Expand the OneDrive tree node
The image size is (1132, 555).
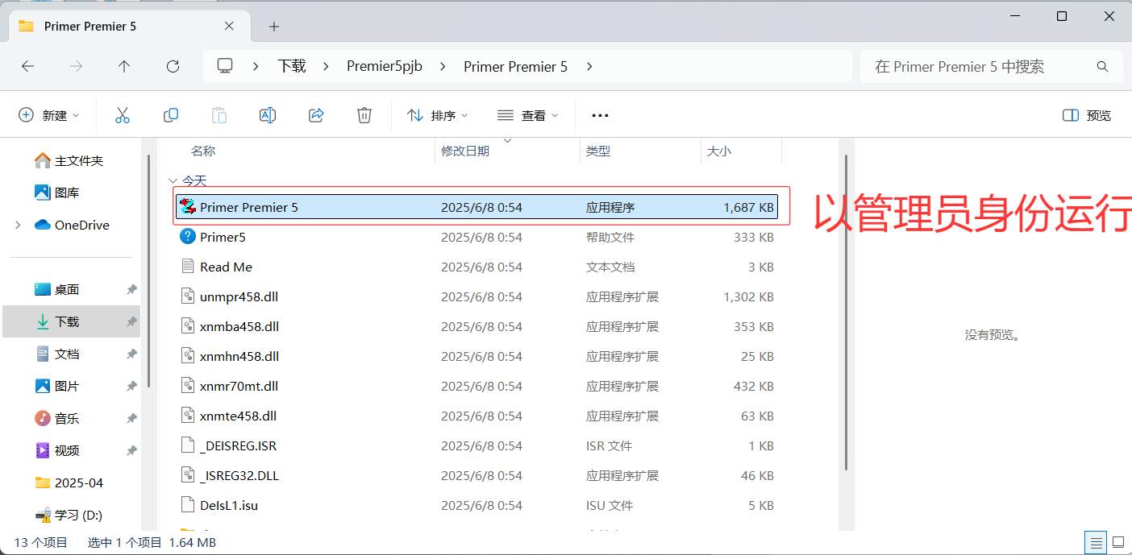[x=18, y=226]
